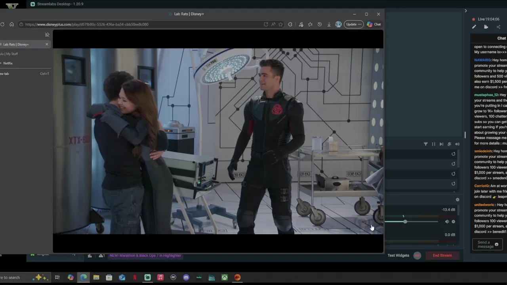Click the Update button in Edge

pyautogui.click(x=353, y=24)
